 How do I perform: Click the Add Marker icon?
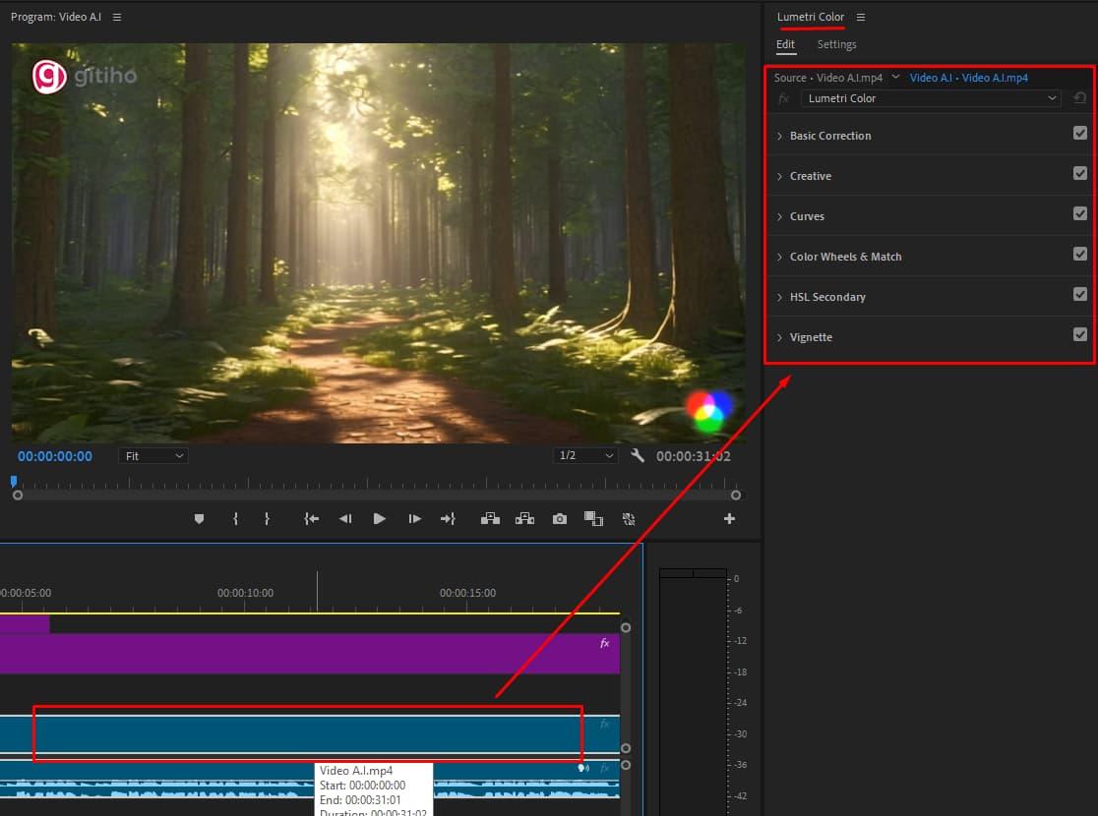[x=199, y=518]
